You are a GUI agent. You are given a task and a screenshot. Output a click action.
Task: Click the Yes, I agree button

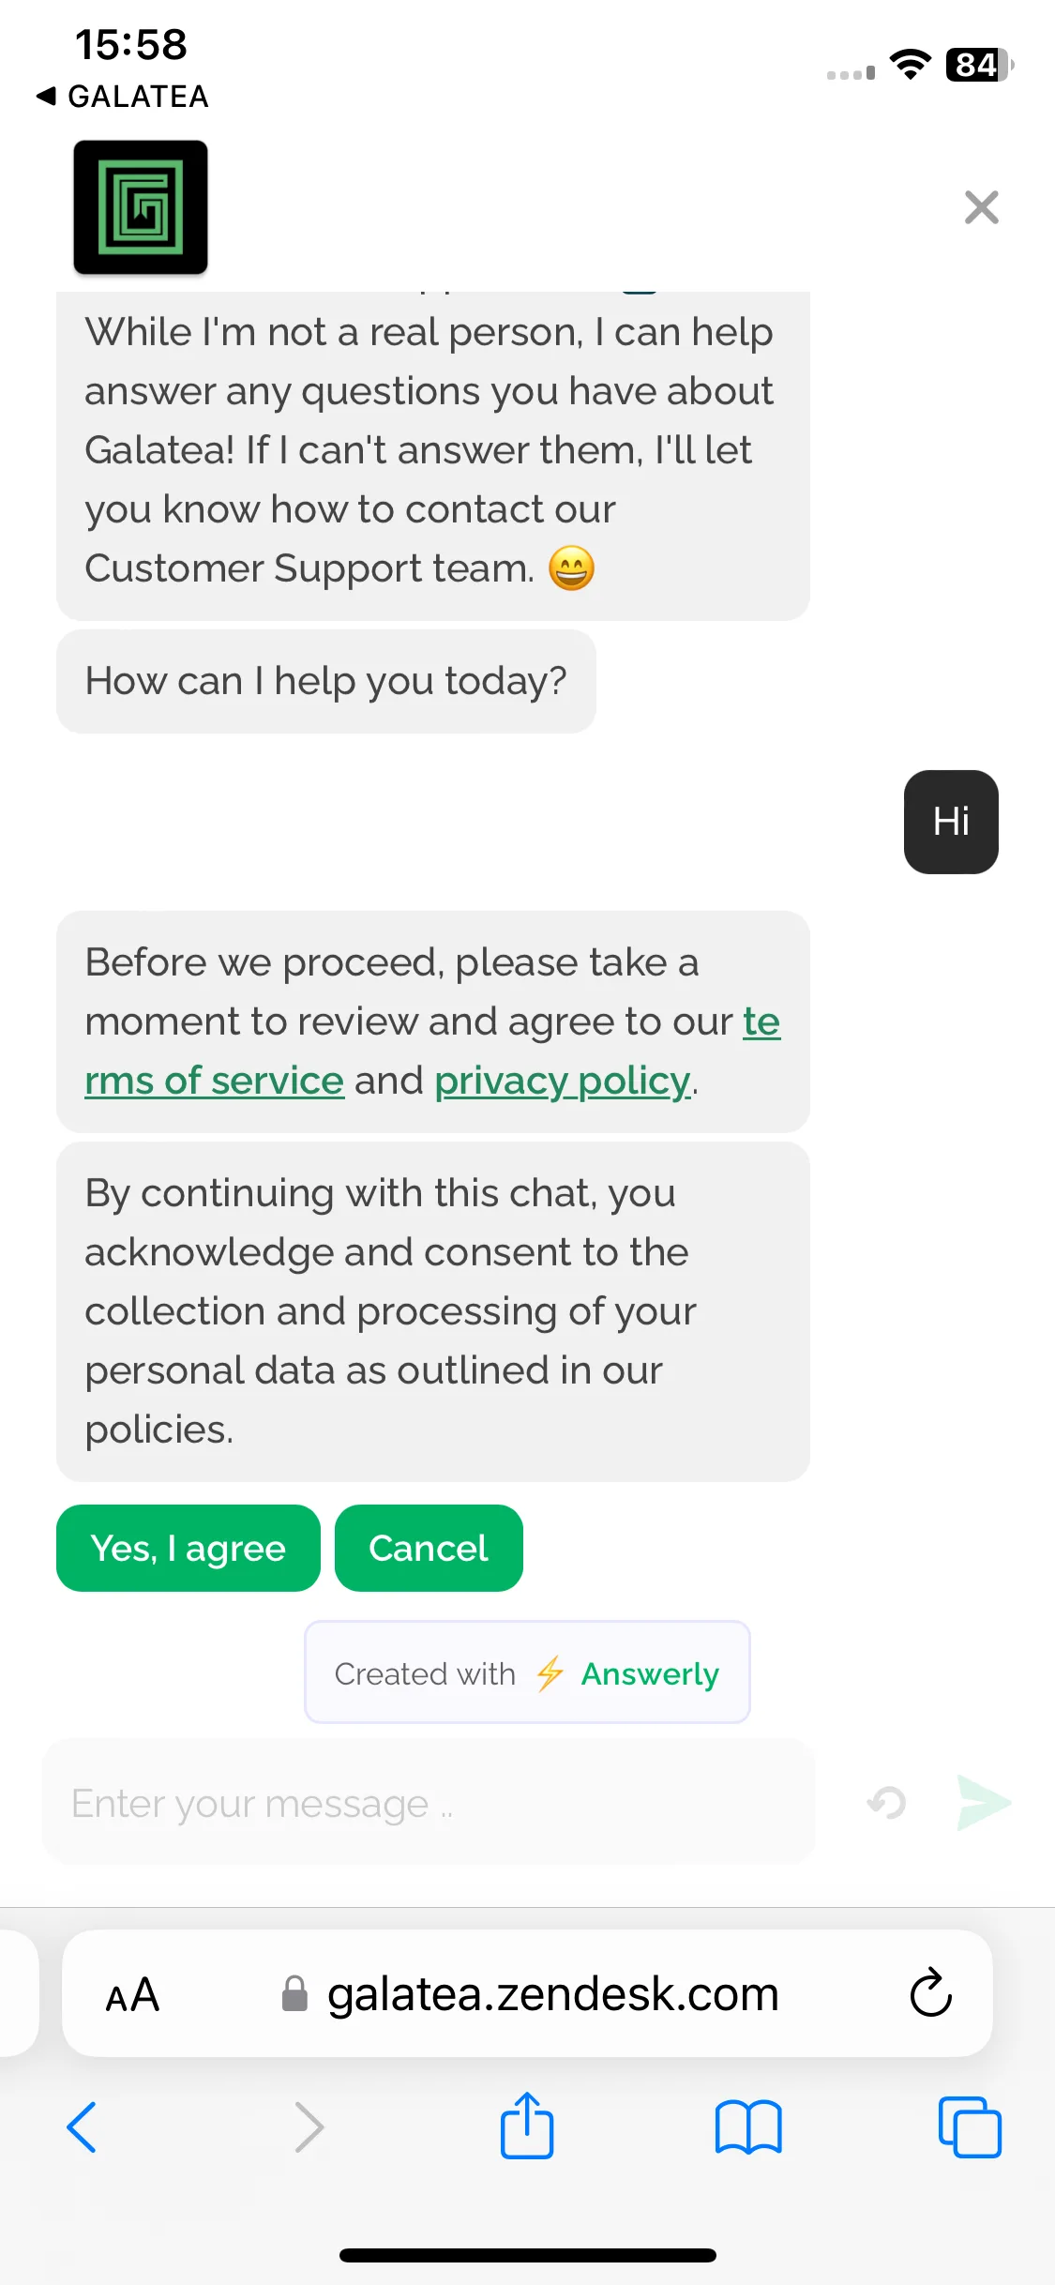pyautogui.click(x=188, y=1548)
